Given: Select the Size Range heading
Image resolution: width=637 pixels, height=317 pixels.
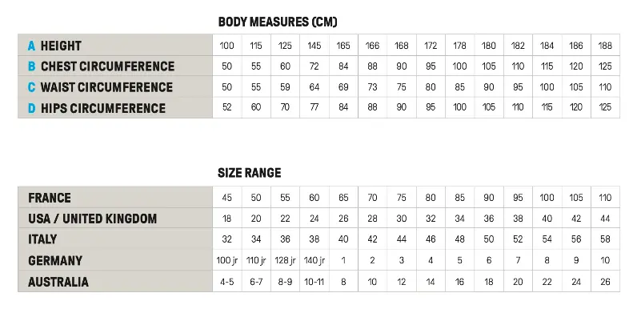Looking at the screenshot, I should [250, 173].
